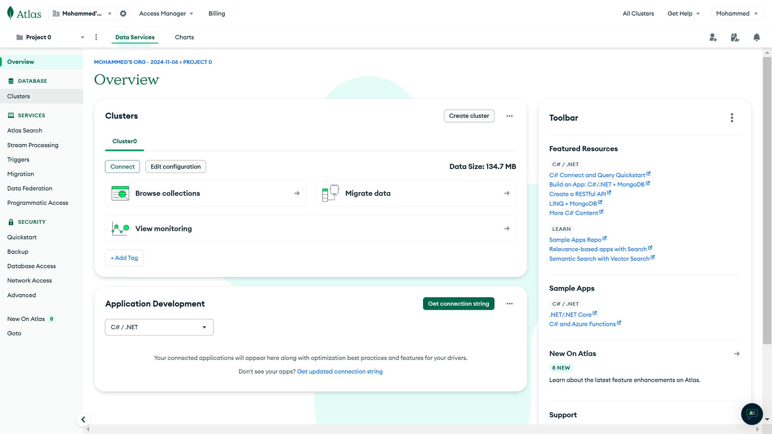Viewport: 772px width, 434px height.
Task: Select the Cluster0 tab
Action: (124, 141)
